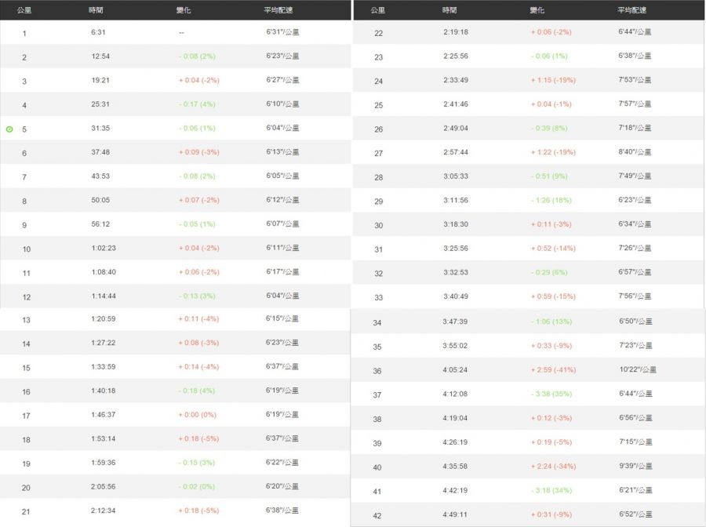Select the 10'22" pace cell
Screen dimensions: 706x527
[637, 369]
